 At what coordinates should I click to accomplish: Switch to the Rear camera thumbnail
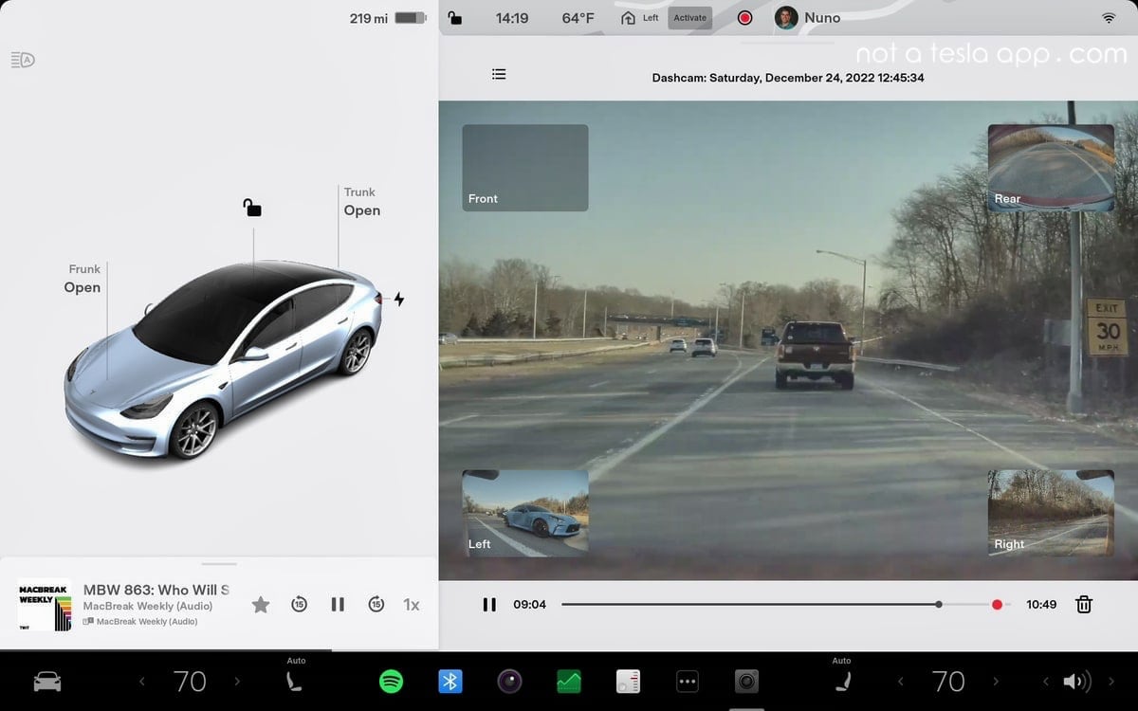[x=1051, y=168]
